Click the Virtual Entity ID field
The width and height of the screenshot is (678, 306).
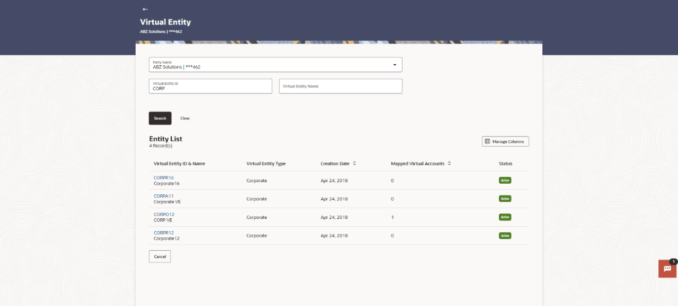click(211, 86)
